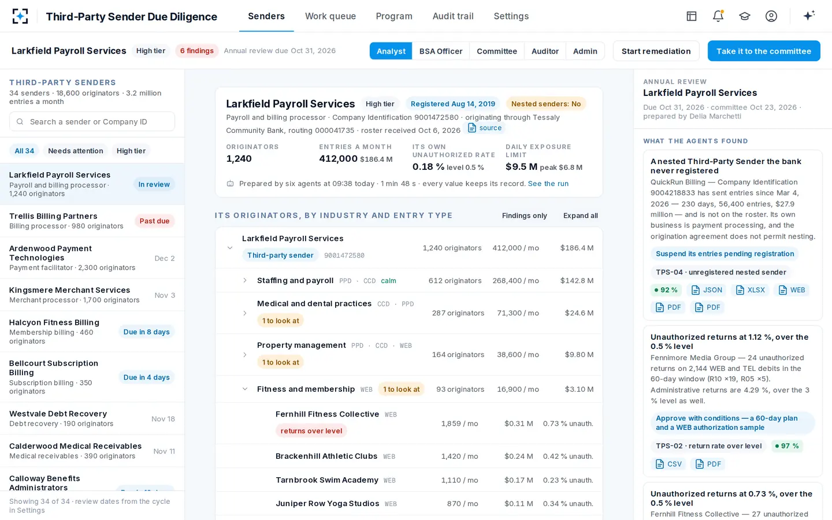The width and height of the screenshot is (832, 520).
Task: Open notifications bell
Action: point(718,16)
